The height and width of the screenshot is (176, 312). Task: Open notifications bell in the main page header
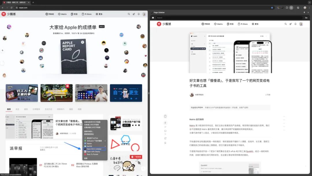point(139,14)
